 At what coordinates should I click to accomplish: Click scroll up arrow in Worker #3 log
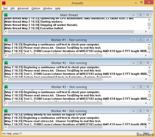point(150,92)
